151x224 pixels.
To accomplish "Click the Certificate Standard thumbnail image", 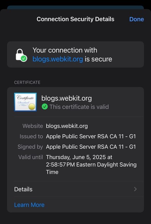I will [26, 102].
